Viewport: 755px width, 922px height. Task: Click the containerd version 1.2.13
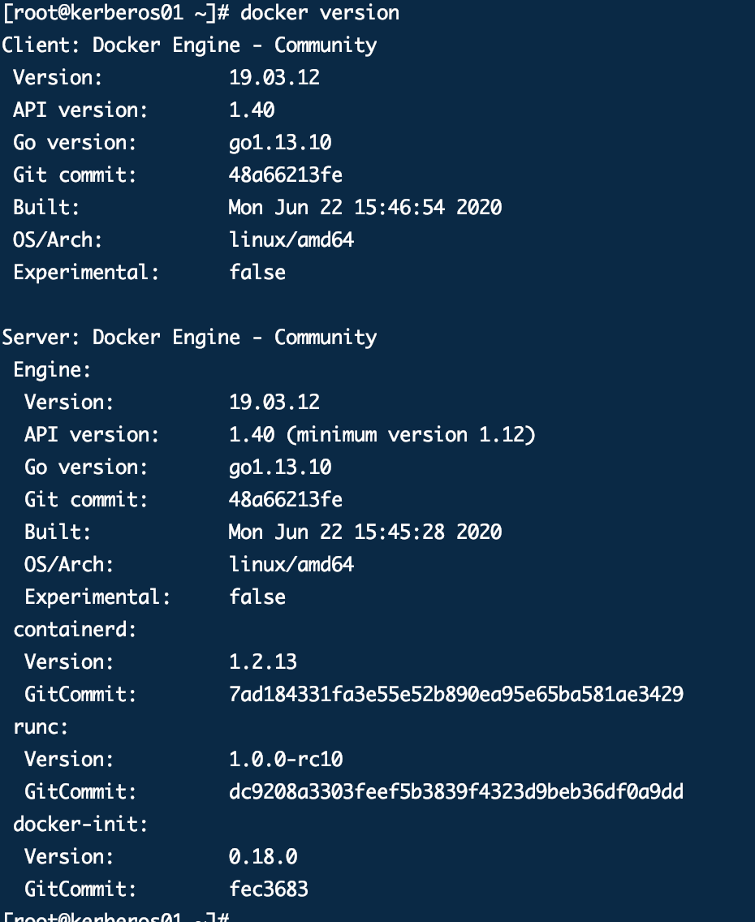[263, 662]
